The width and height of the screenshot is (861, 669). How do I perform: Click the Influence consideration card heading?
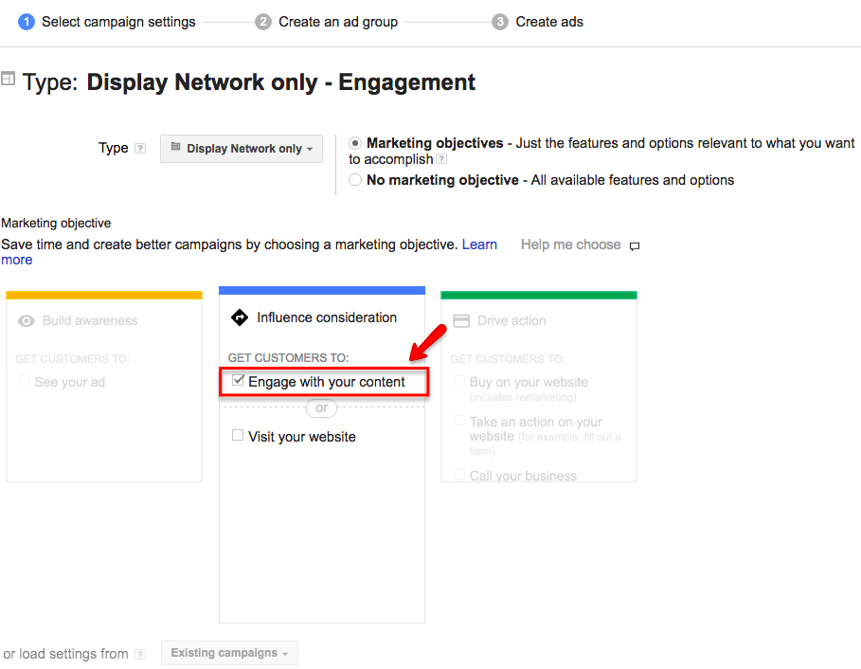326,317
